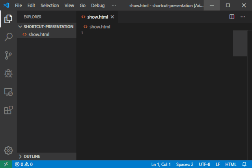Click the HTML file icon in breadcrumb
This screenshot has height=168, width=252.
(x=85, y=27)
